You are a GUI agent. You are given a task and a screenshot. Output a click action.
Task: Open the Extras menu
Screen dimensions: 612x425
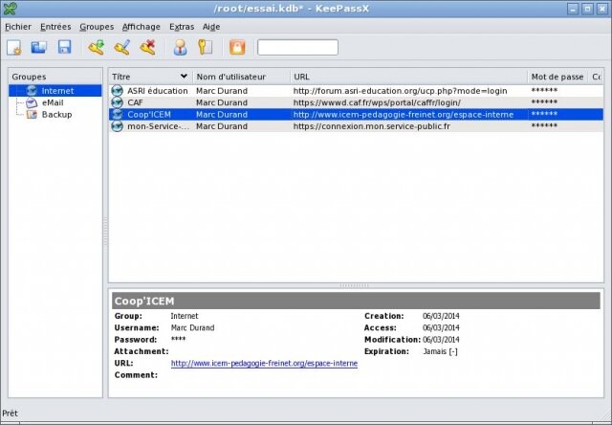click(x=182, y=27)
